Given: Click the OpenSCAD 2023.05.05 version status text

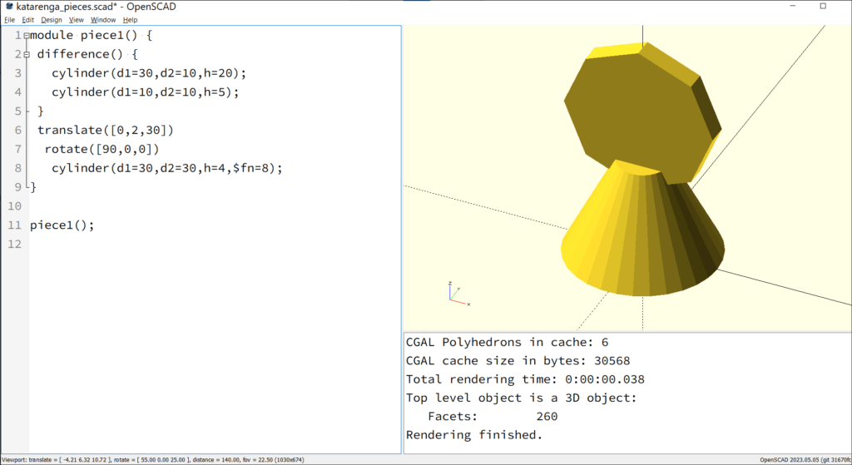Looking at the screenshot, I should (805, 460).
